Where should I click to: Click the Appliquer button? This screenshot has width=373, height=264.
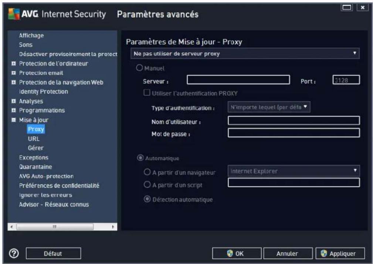tap(340, 254)
